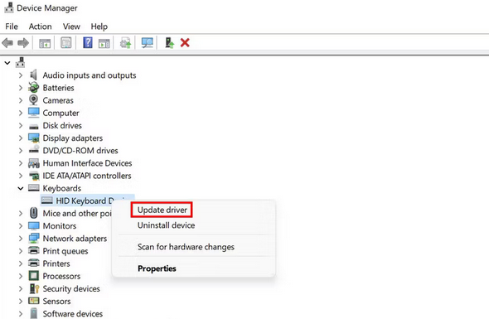489x319 pixels.
Task: Click the Display adapters icon
Action: (x=34, y=138)
